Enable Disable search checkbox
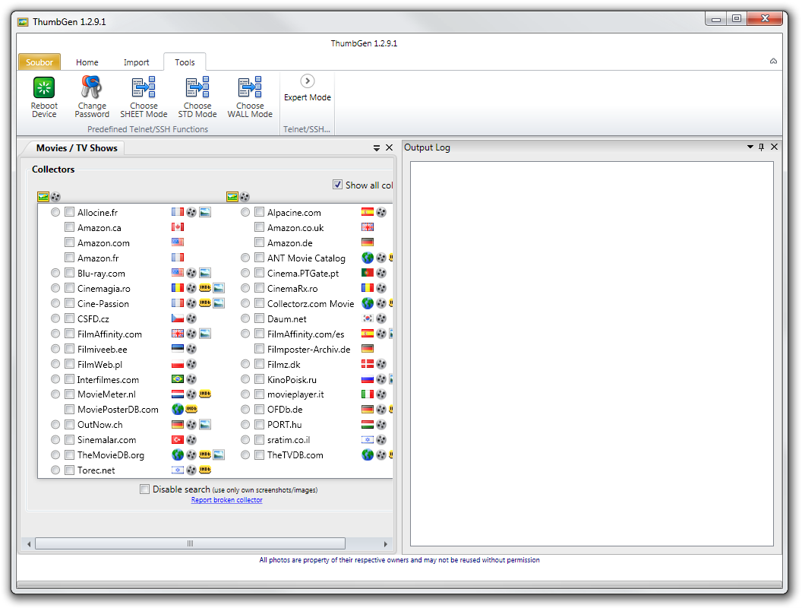Viewport: 802px width, 608px height. [x=145, y=489]
